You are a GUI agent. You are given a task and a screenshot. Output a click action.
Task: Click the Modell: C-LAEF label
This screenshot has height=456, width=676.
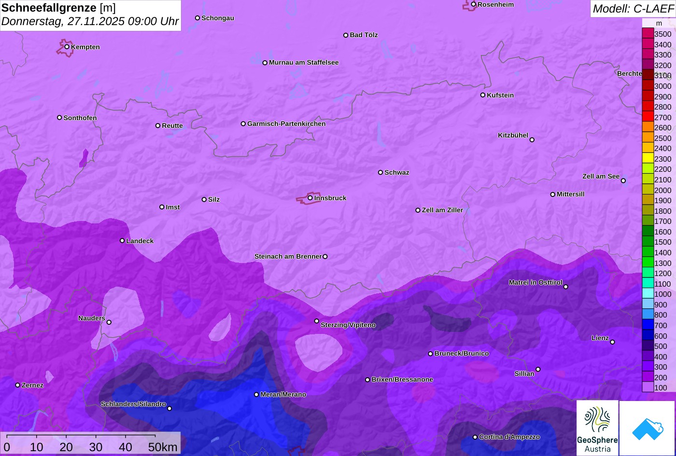coord(633,8)
